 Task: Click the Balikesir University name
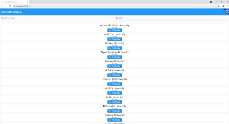click(115, 115)
